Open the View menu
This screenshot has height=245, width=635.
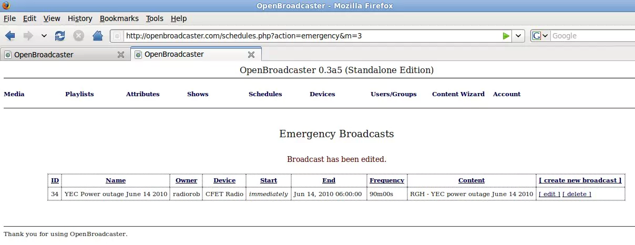pyautogui.click(x=52, y=18)
